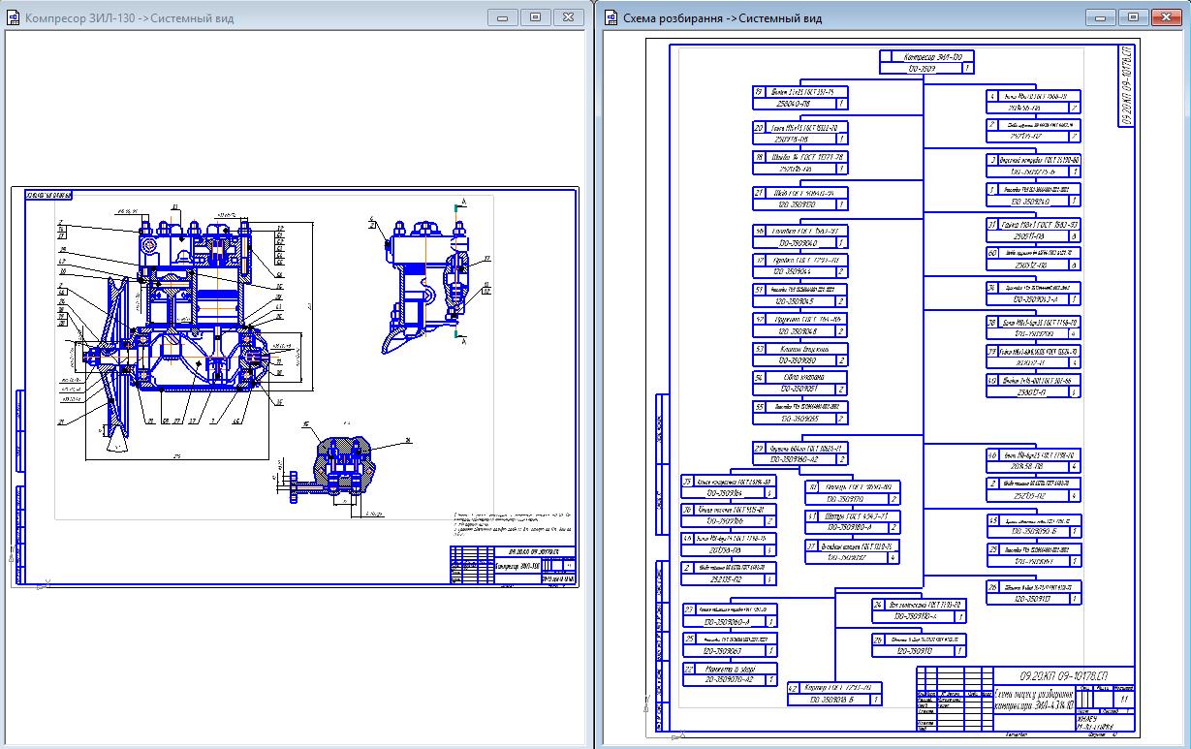Minimize the Схема розбирання window
The image size is (1191, 749).
pos(1102,16)
